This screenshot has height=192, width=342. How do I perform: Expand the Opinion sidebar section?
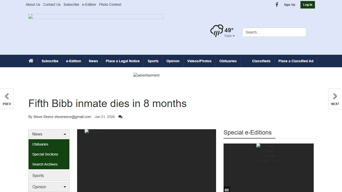coord(65,187)
